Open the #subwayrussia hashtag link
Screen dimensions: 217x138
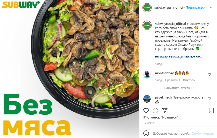tap(179, 57)
